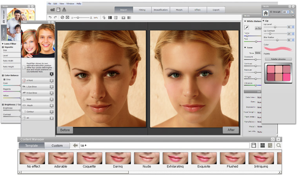Image resolution: width=298 pixels, height=176 pixels.
Task: Click the home icon in Lip panel
Action: (x=266, y=13)
